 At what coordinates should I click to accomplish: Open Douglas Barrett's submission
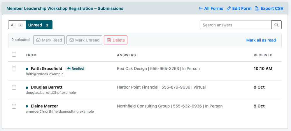pyautogui.click(x=145, y=90)
